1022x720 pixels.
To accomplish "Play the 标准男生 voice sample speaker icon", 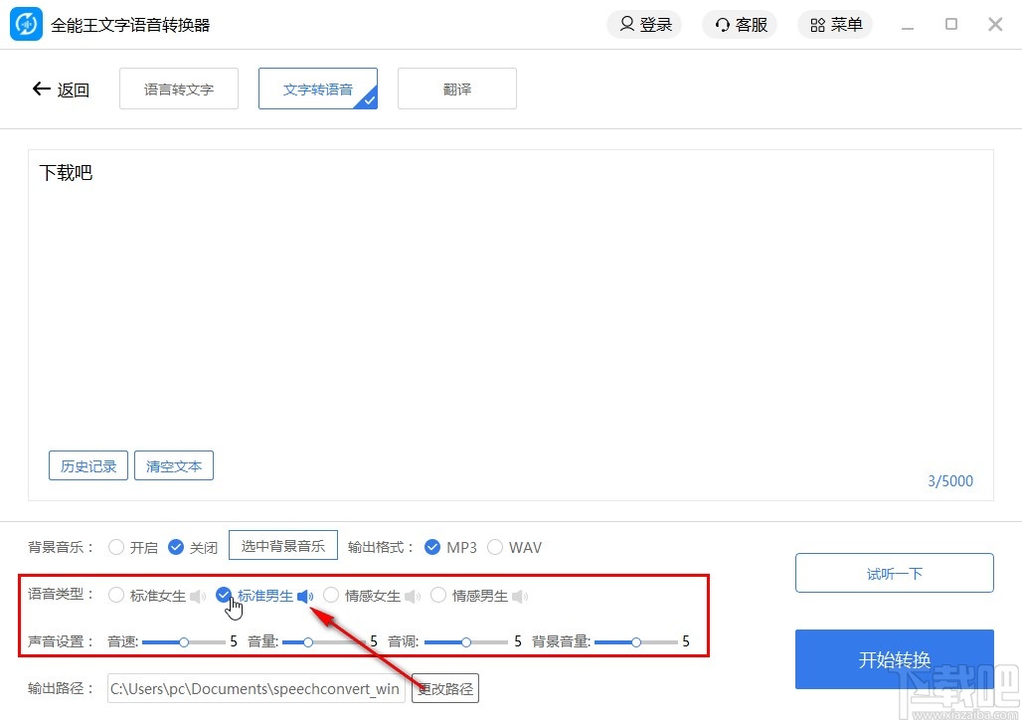I will 305,595.
